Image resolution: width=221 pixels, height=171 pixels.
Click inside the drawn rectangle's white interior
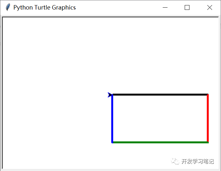pos(159,118)
